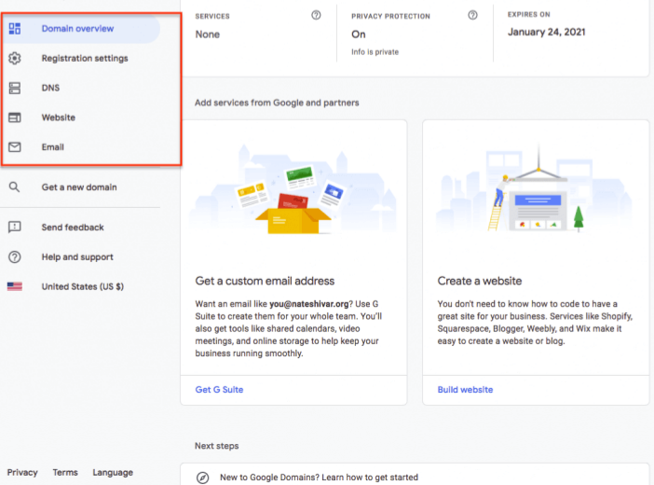This screenshot has width=654, height=485.
Task: Click Privacy Protection status On
Action: coord(359,35)
